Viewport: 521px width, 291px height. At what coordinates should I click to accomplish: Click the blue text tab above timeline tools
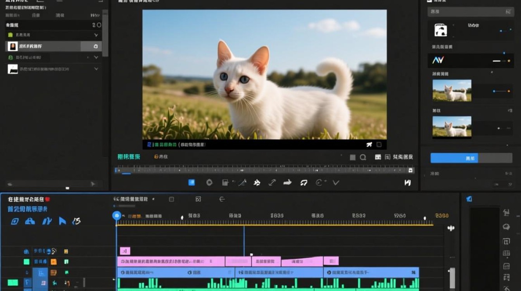coord(28,209)
